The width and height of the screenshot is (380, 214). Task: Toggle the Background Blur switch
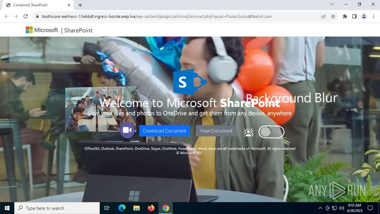271,132
